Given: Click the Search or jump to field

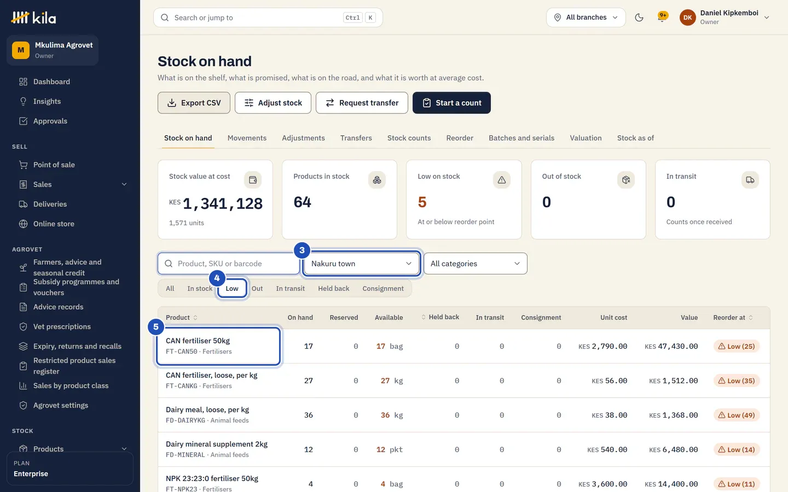Looking at the screenshot, I should 268,17.
